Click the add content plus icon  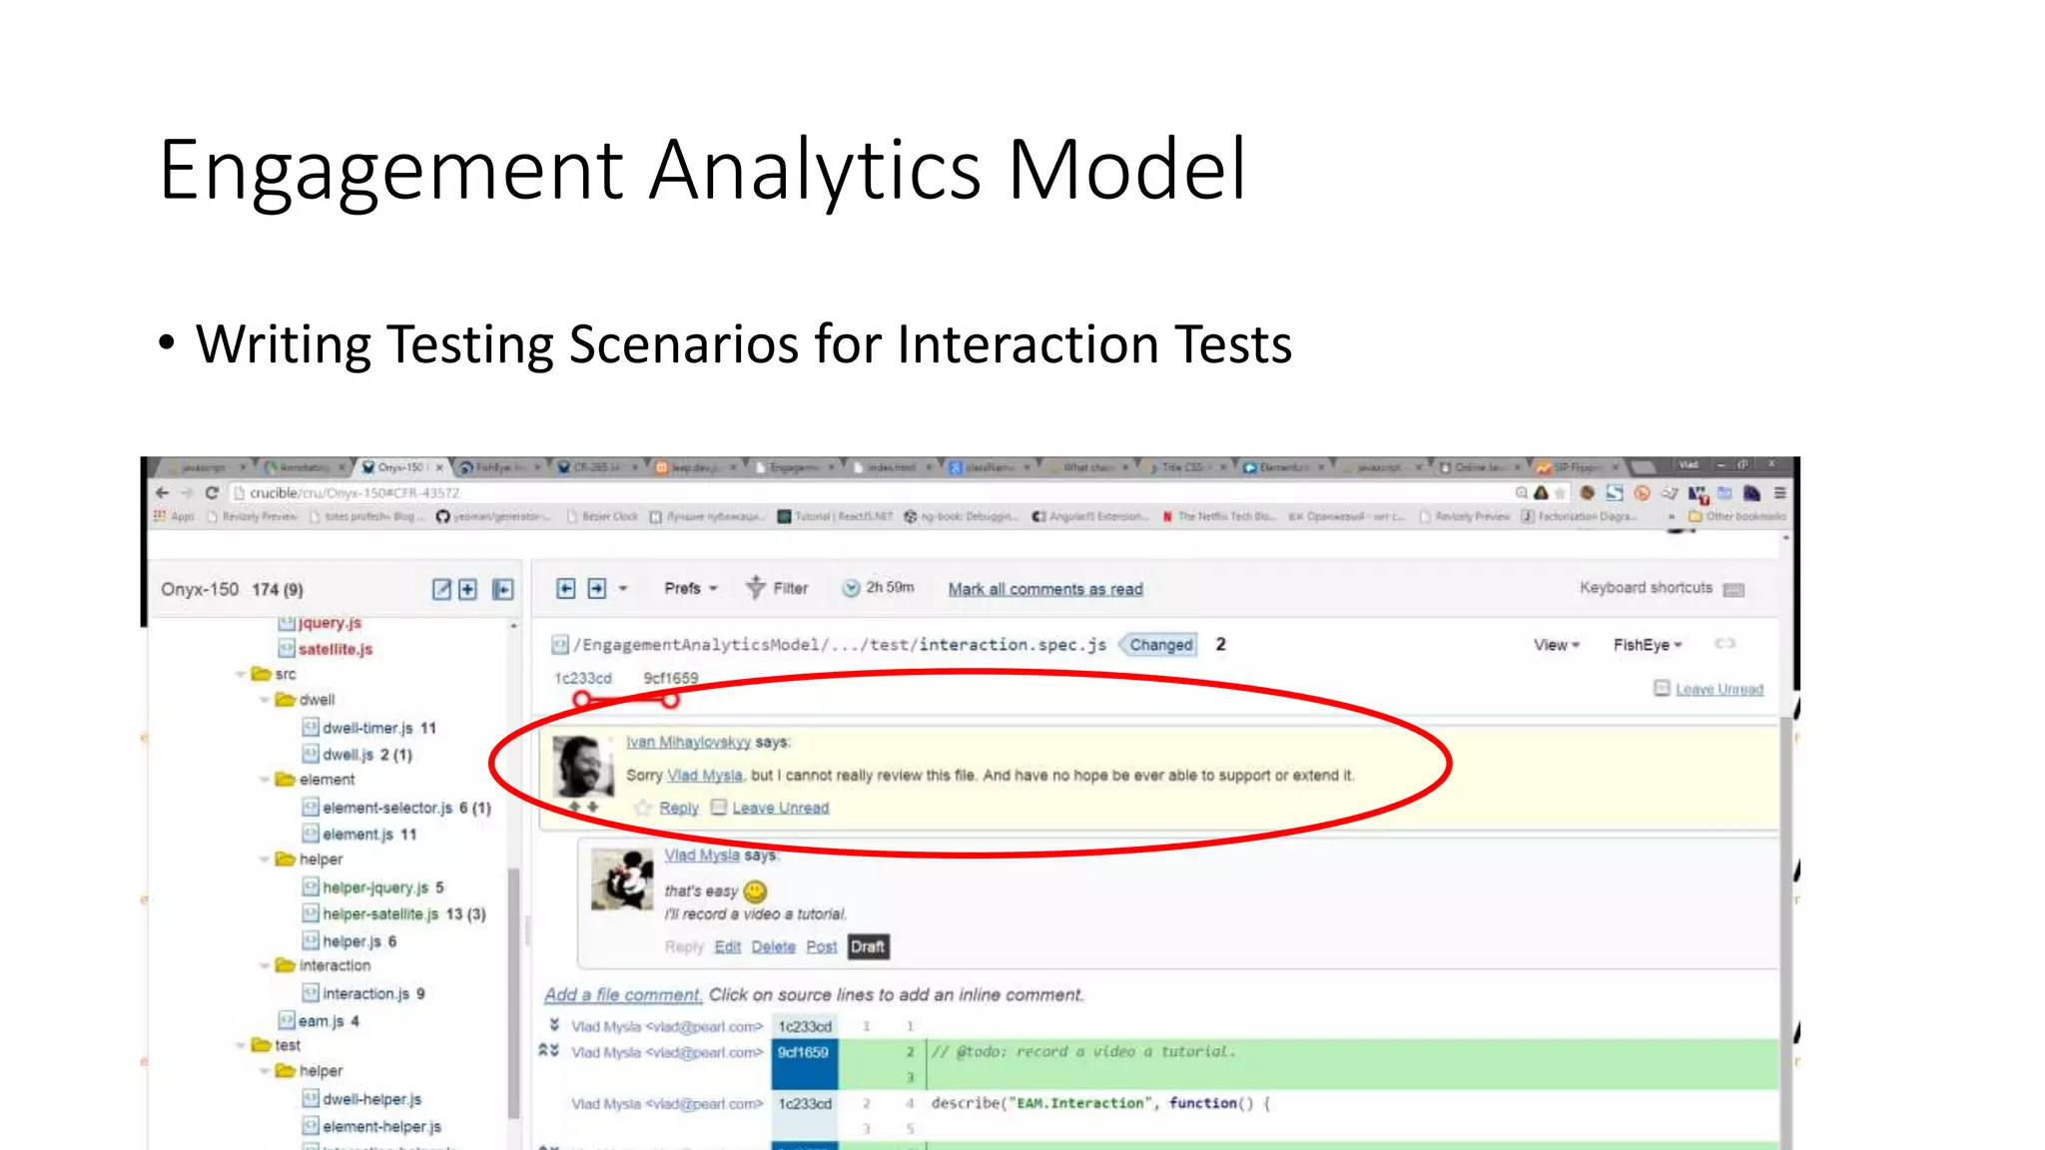[x=467, y=589]
